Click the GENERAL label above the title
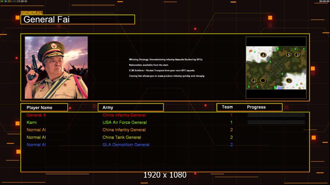Image resolution: width=330 pixels, height=185 pixels. click(x=32, y=13)
